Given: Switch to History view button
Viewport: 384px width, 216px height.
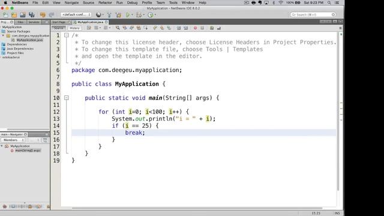Looking at the screenshot, I should point(74,28).
